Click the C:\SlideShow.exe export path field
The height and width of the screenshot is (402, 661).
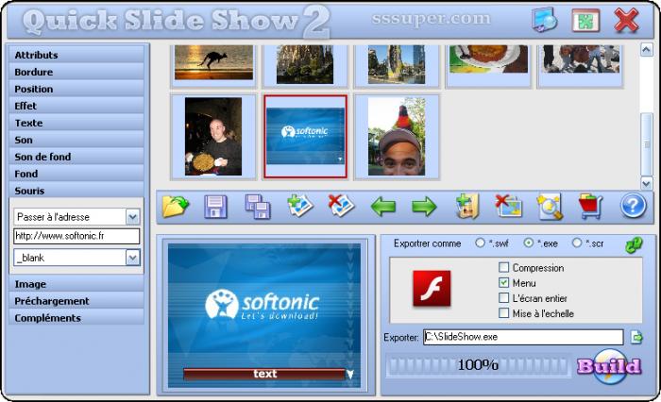click(523, 337)
